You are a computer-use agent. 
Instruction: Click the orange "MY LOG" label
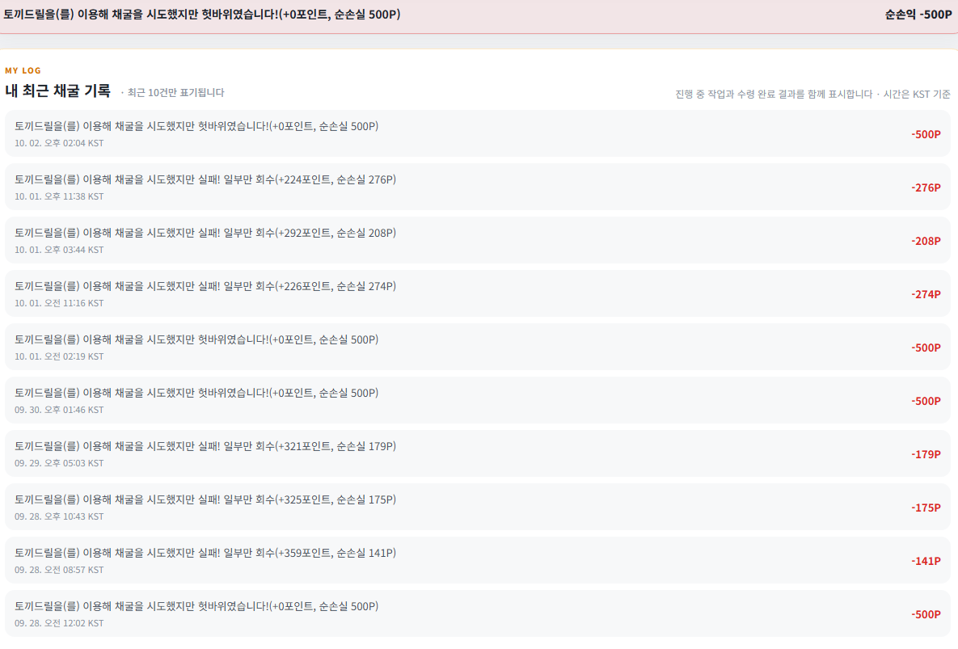[23, 70]
